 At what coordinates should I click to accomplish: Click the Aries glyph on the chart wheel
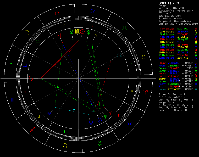pos(146,92)
